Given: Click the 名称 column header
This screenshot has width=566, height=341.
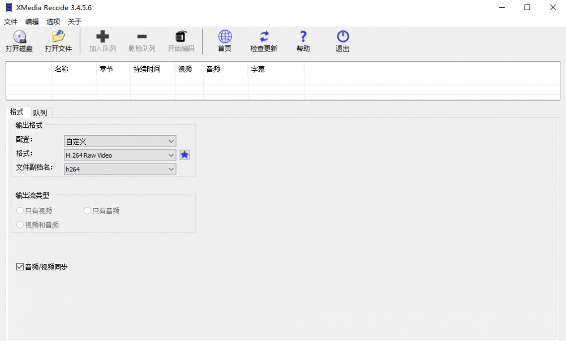Looking at the screenshot, I should (x=62, y=69).
